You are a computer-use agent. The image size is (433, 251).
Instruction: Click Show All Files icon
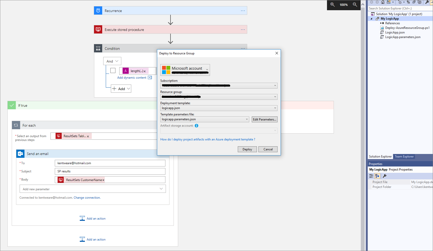click(419, 2)
